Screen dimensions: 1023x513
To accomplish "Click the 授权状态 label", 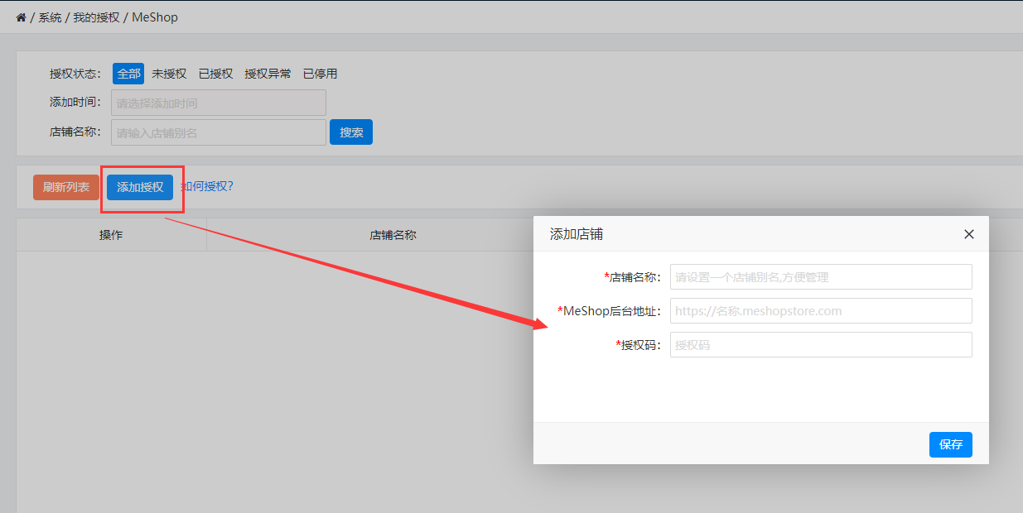I will pos(75,74).
